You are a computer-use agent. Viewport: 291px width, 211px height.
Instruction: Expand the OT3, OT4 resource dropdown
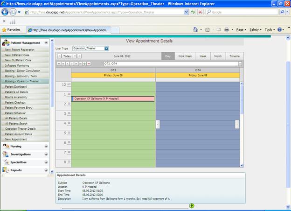click(240, 63)
